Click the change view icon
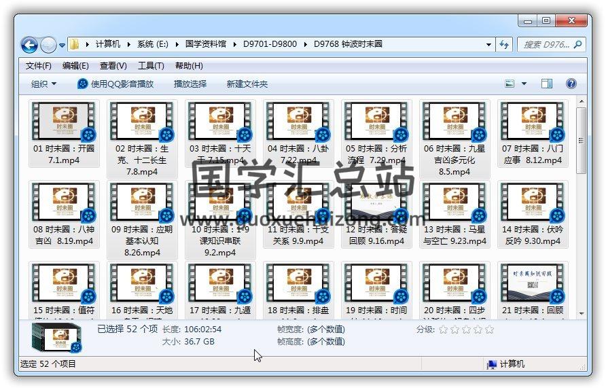 (x=510, y=84)
